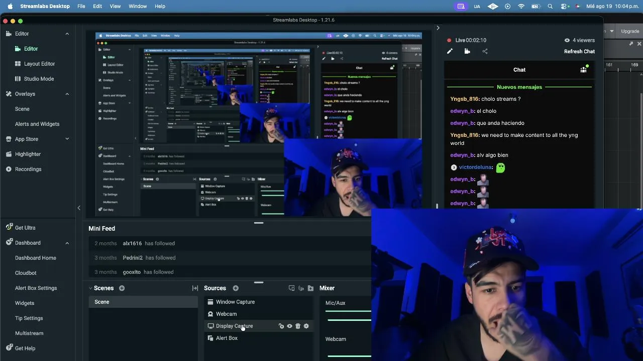Lock the Display Capture source
The image size is (643, 361).
[281, 326]
